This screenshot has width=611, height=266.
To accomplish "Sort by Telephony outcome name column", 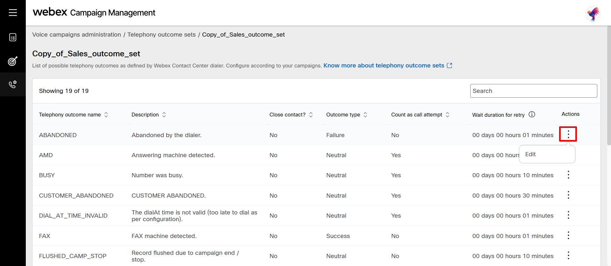I will point(106,115).
